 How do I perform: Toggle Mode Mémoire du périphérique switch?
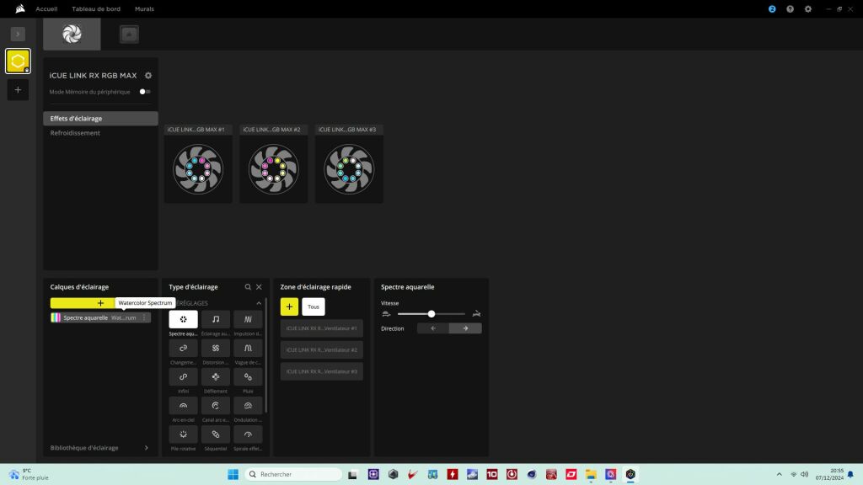tap(145, 92)
